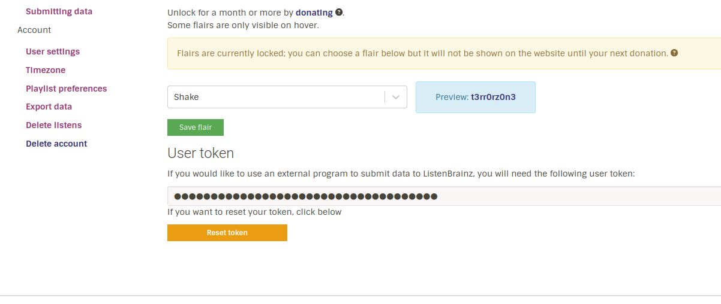
Task: Navigate to Export data
Action: 49,107
